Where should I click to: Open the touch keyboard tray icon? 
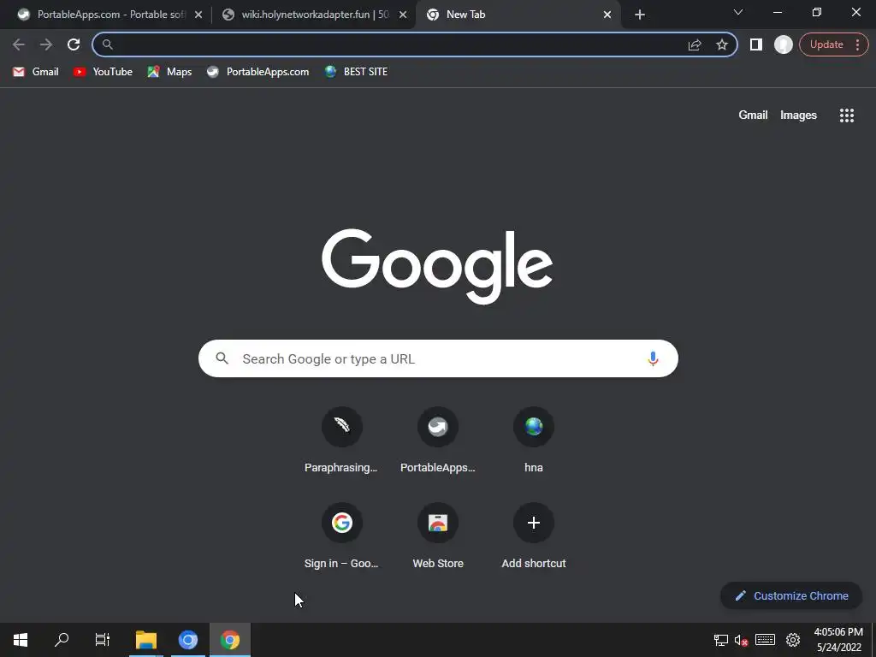pos(765,640)
